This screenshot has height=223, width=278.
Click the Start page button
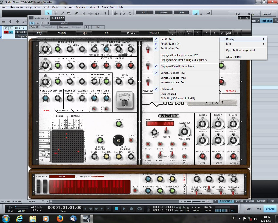[x=237, y=14]
